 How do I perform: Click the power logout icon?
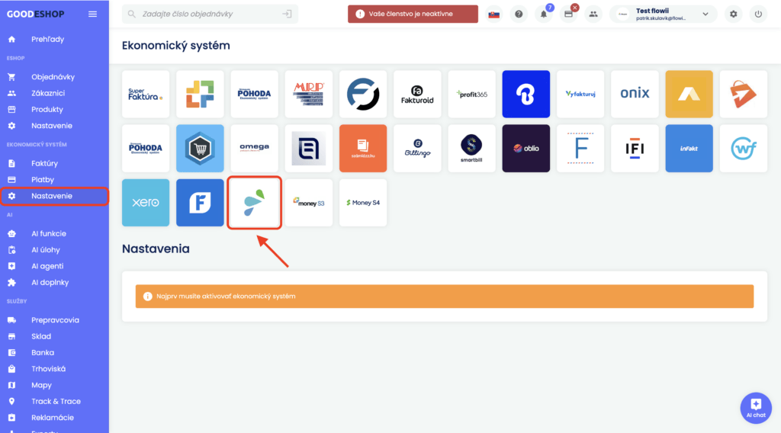[758, 14]
